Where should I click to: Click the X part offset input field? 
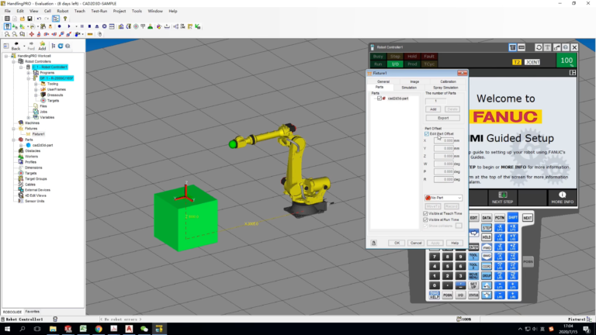(444, 141)
